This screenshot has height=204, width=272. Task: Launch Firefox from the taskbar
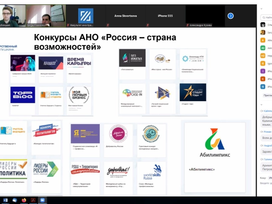(x=24, y=200)
